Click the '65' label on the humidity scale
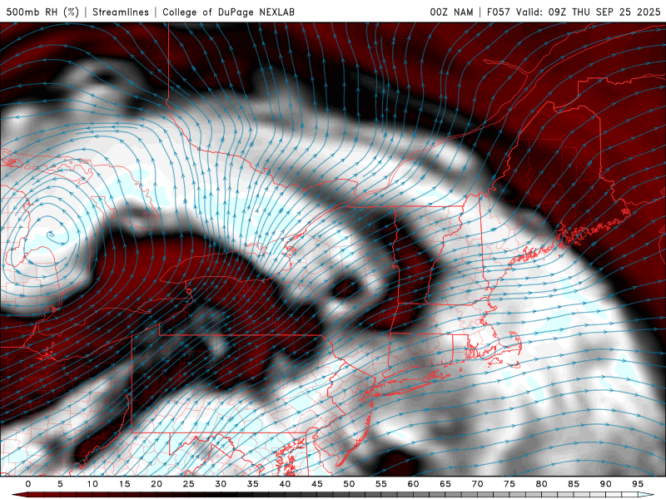This screenshot has height=499, width=666. (x=445, y=484)
